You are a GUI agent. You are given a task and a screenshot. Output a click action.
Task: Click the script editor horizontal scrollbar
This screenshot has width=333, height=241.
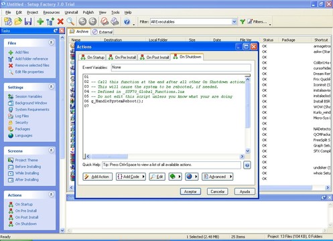165,157
